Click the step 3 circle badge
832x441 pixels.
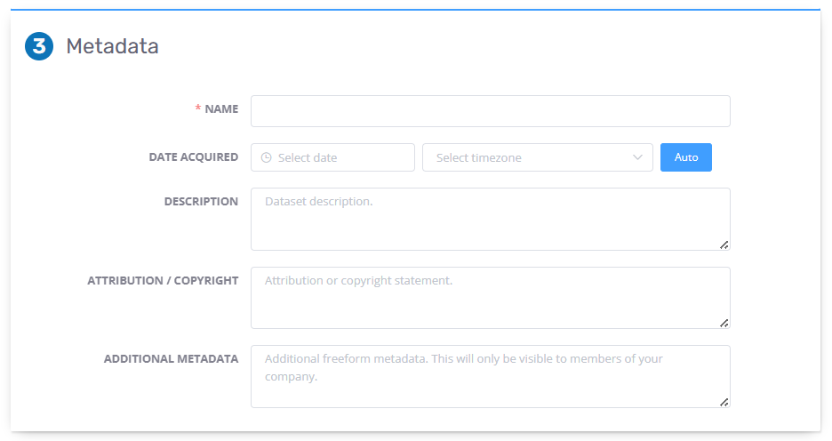point(39,46)
